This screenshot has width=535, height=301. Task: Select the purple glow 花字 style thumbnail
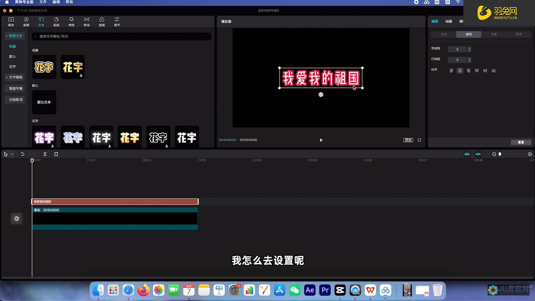[44, 137]
